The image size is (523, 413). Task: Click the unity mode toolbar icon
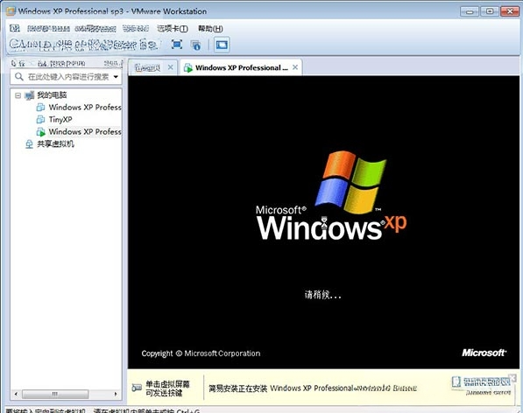(x=195, y=45)
